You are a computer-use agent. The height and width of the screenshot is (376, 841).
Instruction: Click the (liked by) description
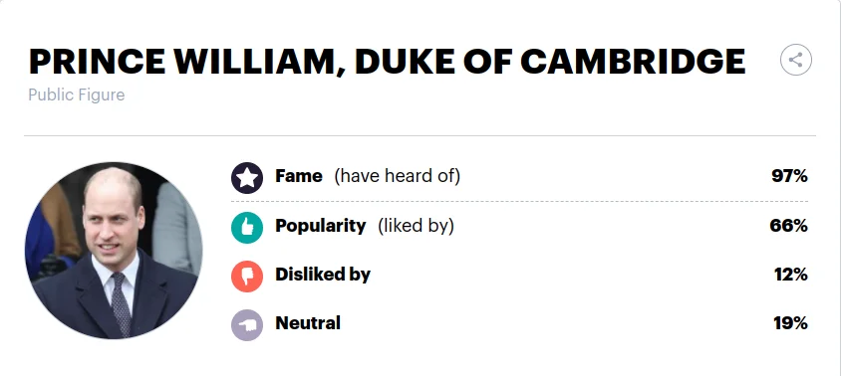(x=416, y=226)
